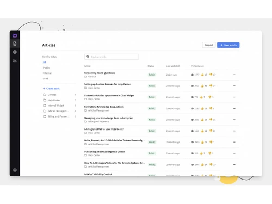Open the globe Help Center icon in sidebar

(x=15, y=52)
